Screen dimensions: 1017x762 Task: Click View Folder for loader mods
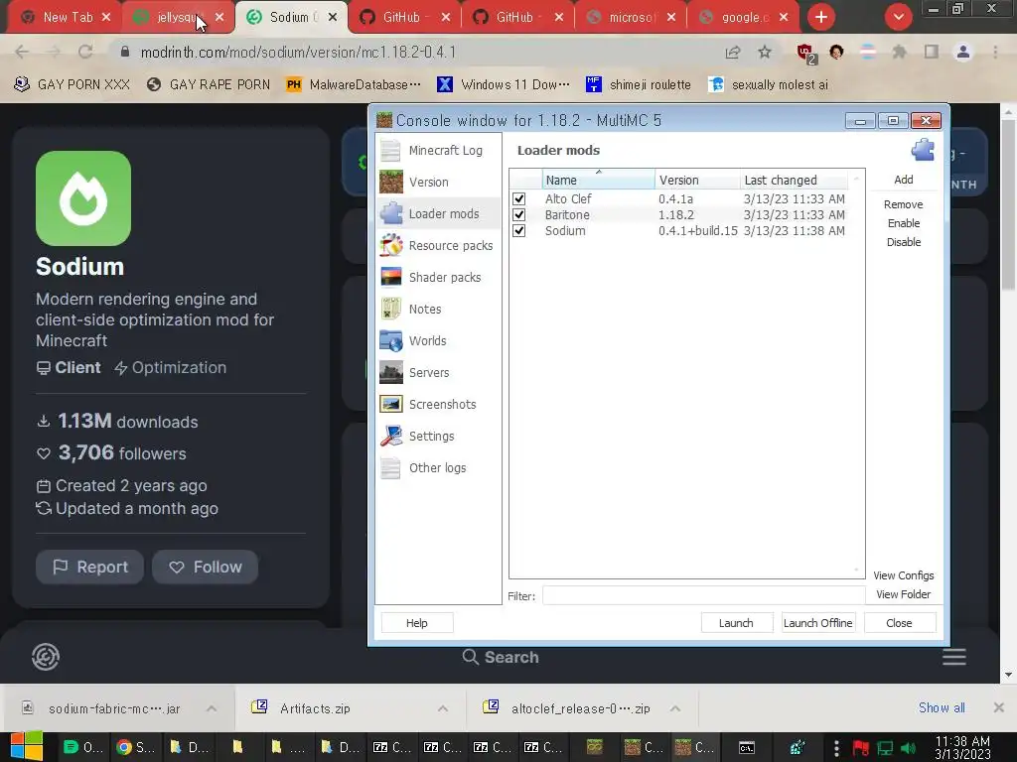pos(903,594)
